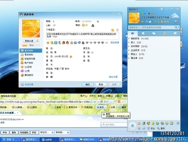Click the QQ music play icon in bottom app bar

coord(158,123)
